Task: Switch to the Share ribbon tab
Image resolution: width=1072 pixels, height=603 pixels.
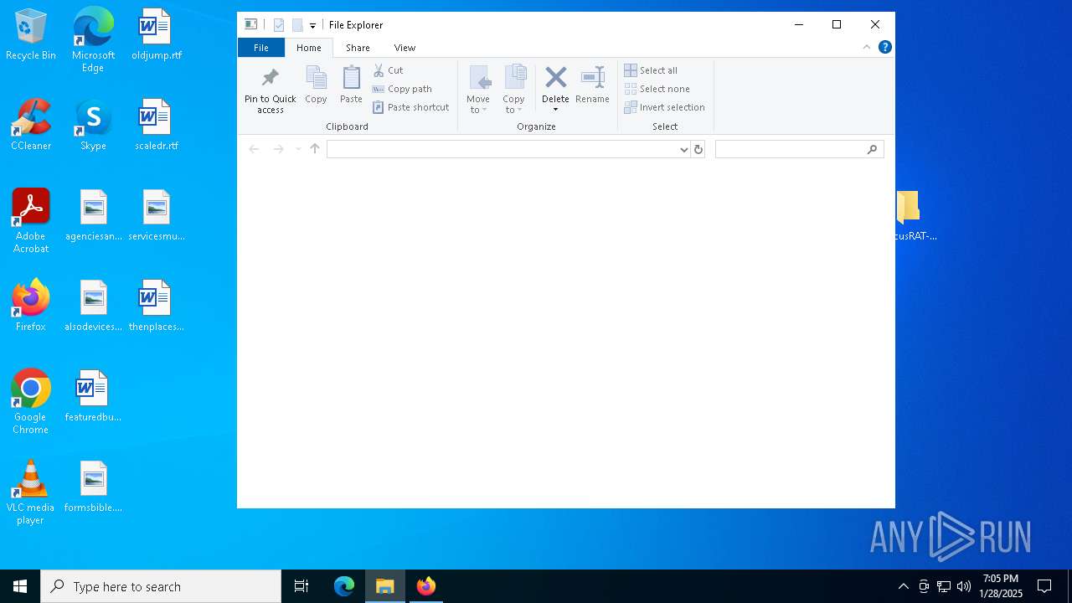Action: point(358,48)
